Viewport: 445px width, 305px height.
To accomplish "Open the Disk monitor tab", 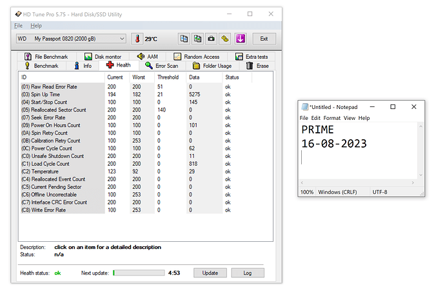I will (103, 57).
